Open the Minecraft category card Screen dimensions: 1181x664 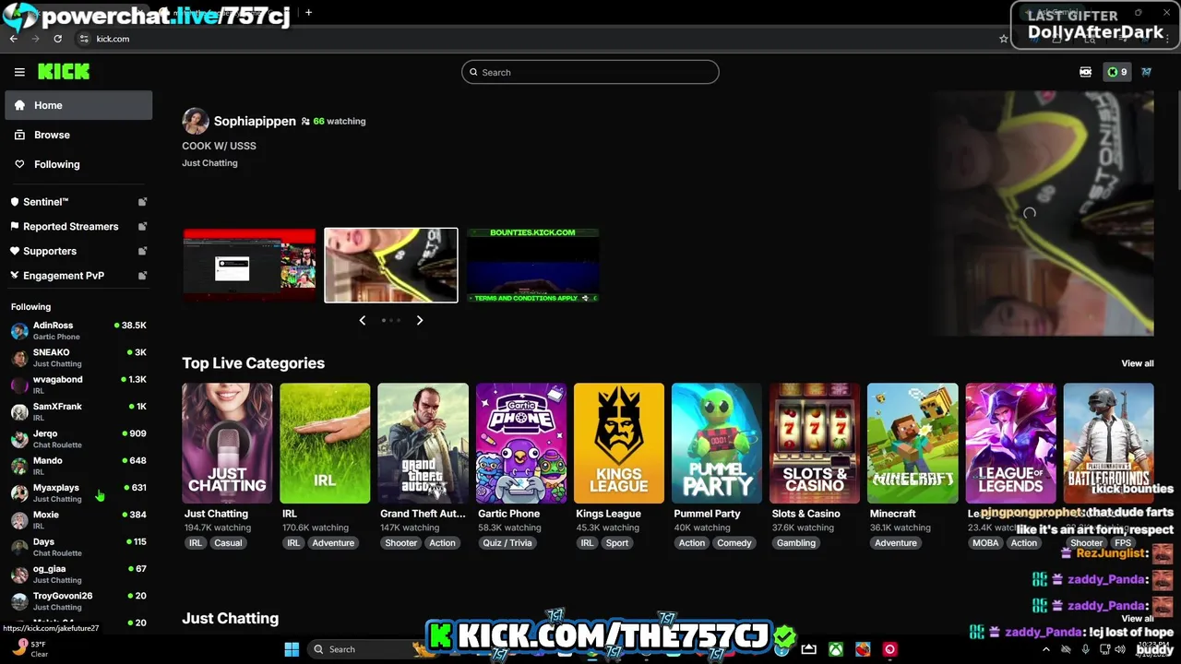click(x=913, y=444)
